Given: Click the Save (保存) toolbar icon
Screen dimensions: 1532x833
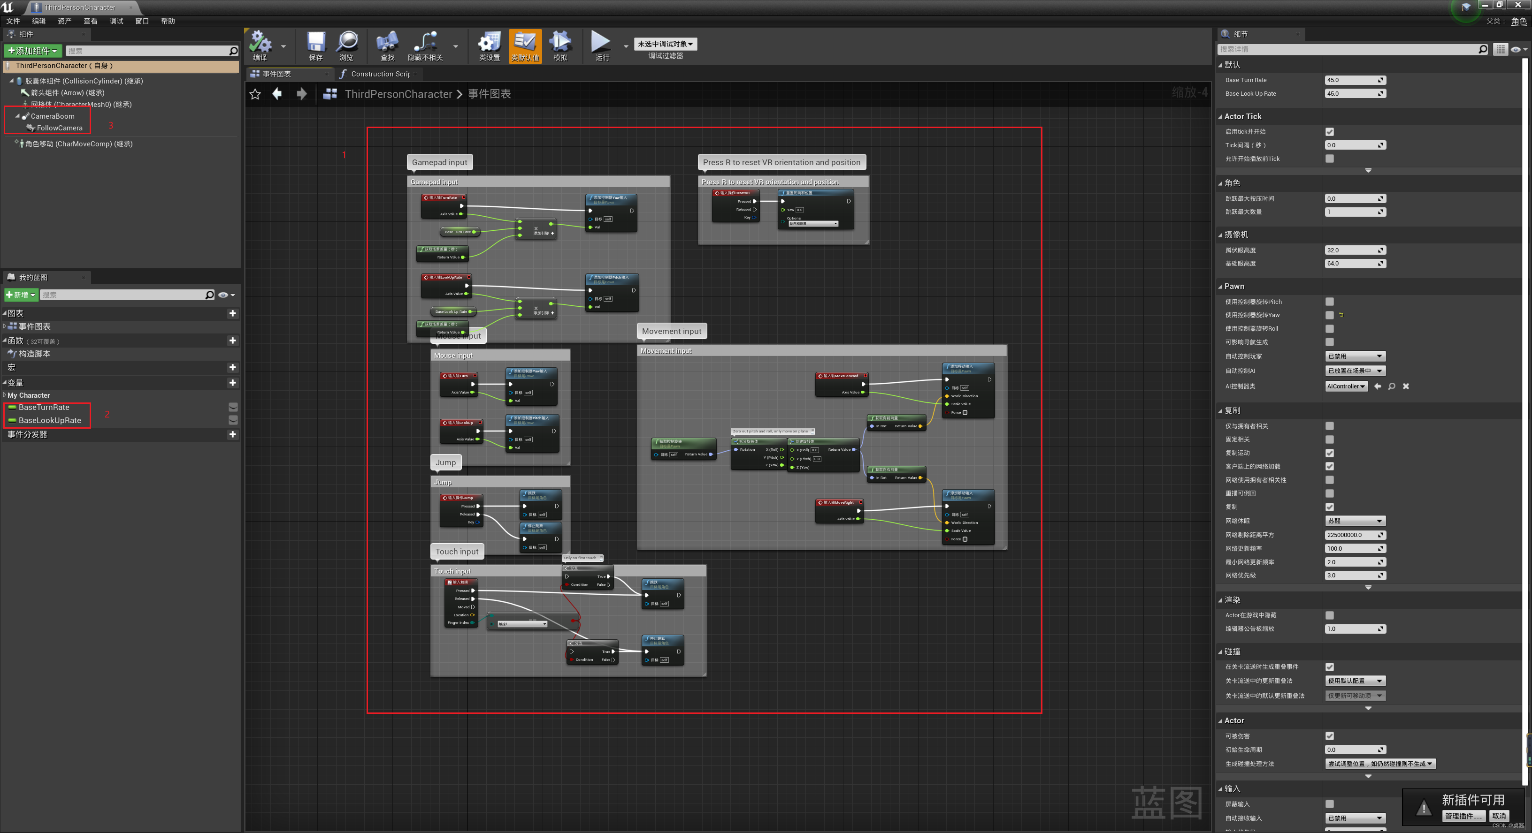Looking at the screenshot, I should [x=316, y=42].
